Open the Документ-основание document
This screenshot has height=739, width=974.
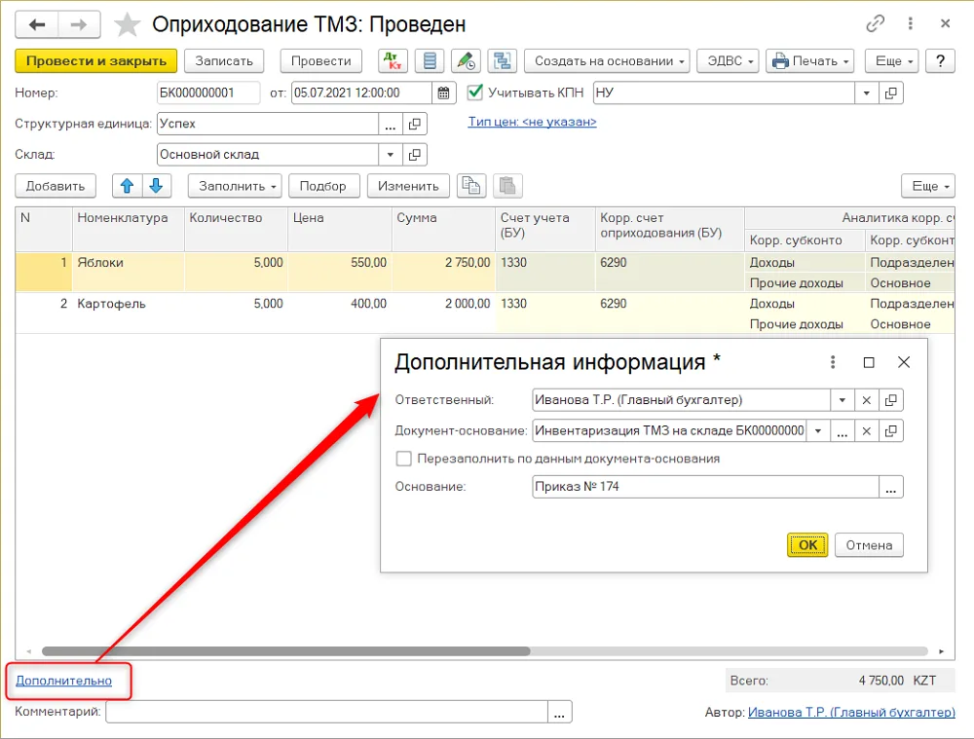point(891,431)
